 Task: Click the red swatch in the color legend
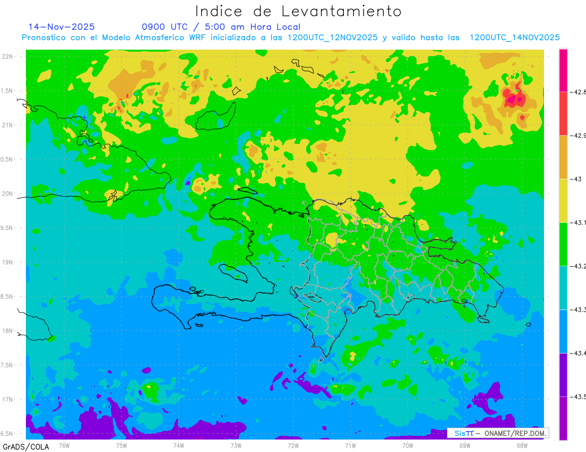coord(563,114)
